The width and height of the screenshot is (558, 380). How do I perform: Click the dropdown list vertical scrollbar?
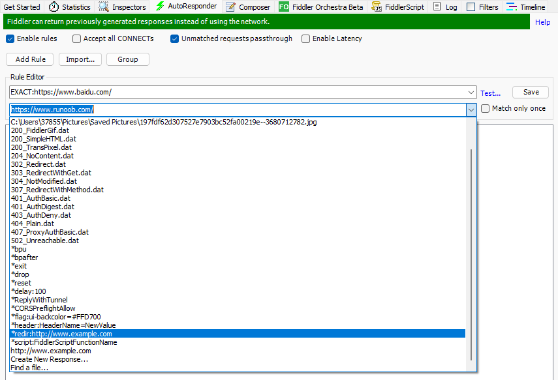click(471, 254)
